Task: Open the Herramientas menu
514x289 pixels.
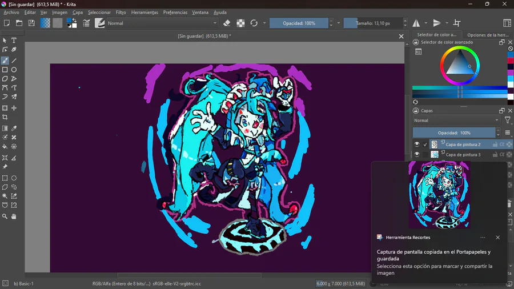Action: coord(144,13)
